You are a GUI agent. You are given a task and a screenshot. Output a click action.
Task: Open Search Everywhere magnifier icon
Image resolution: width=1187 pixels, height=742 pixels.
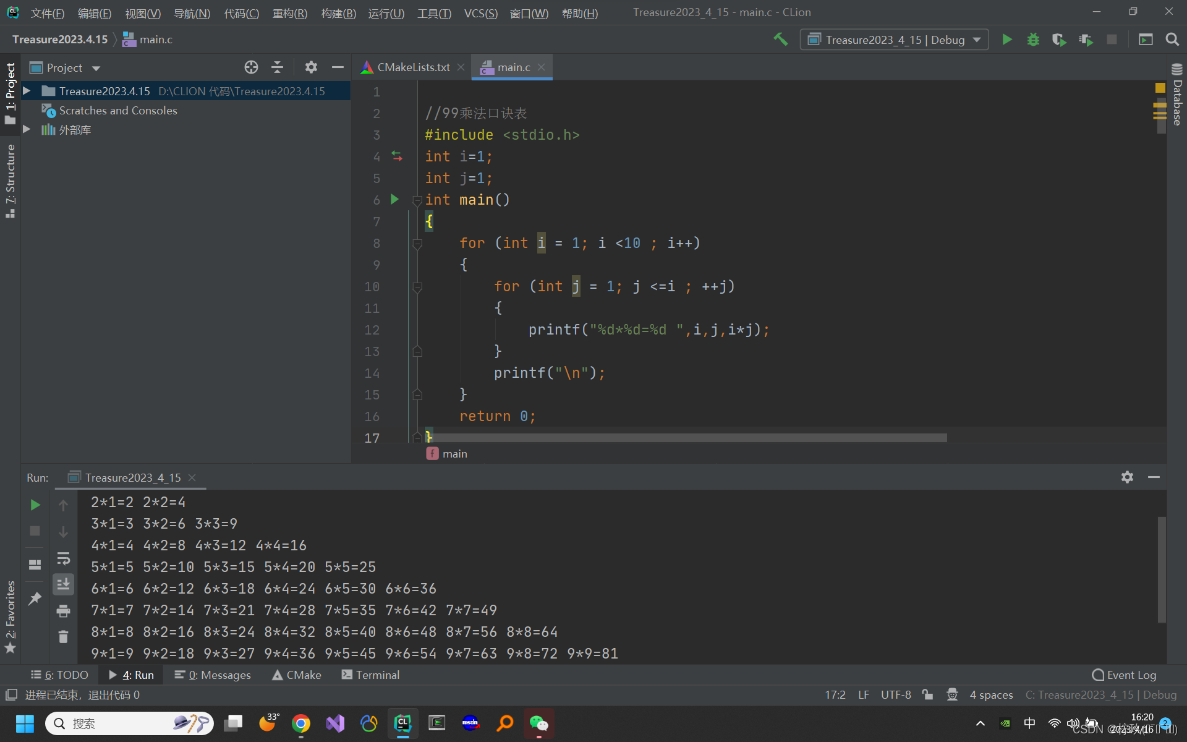point(1172,40)
